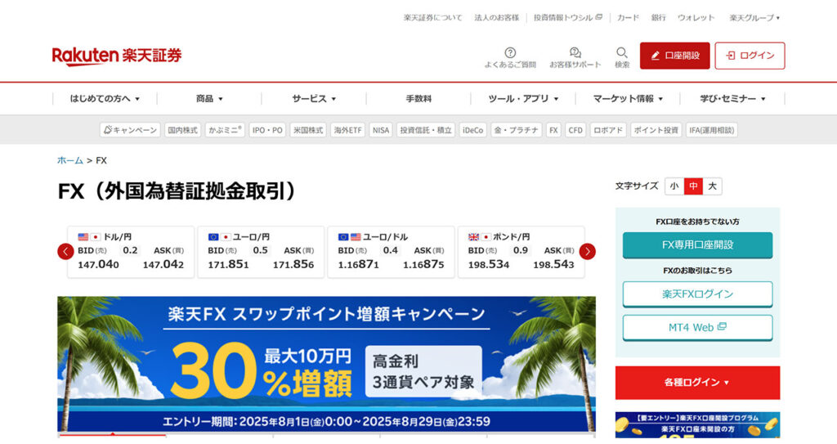Expand the 商品 menu
This screenshot has height=444, width=837.
click(209, 99)
